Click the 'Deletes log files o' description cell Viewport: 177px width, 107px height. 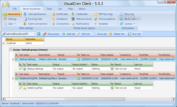[x=48, y=78]
